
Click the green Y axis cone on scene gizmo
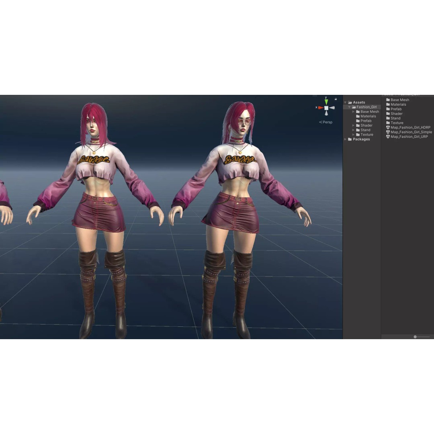pyautogui.click(x=326, y=102)
